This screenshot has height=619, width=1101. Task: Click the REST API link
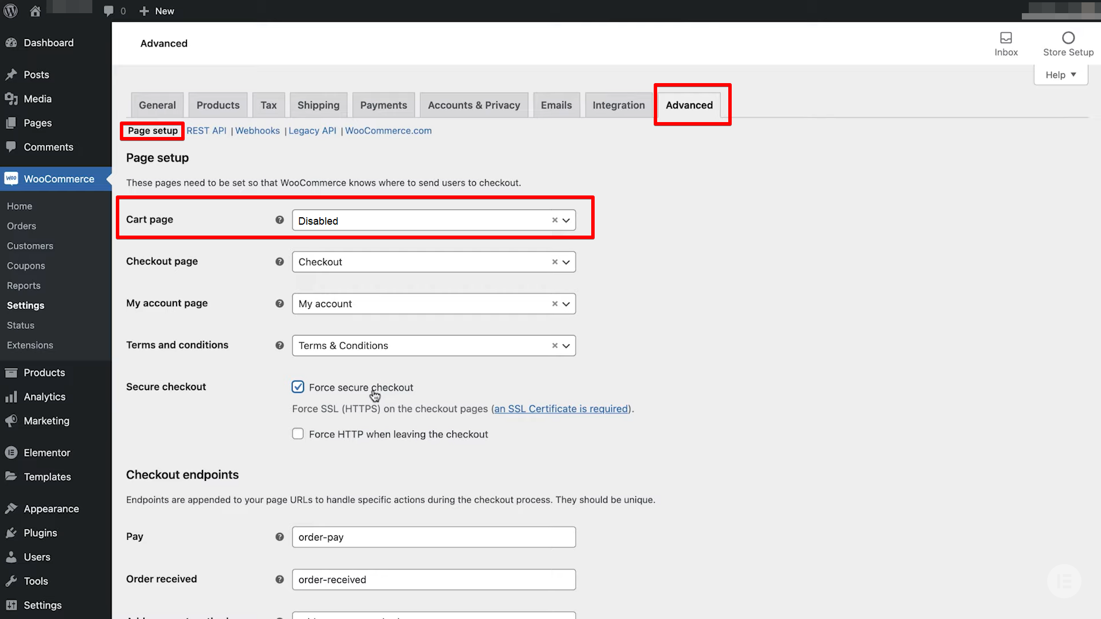click(x=206, y=130)
